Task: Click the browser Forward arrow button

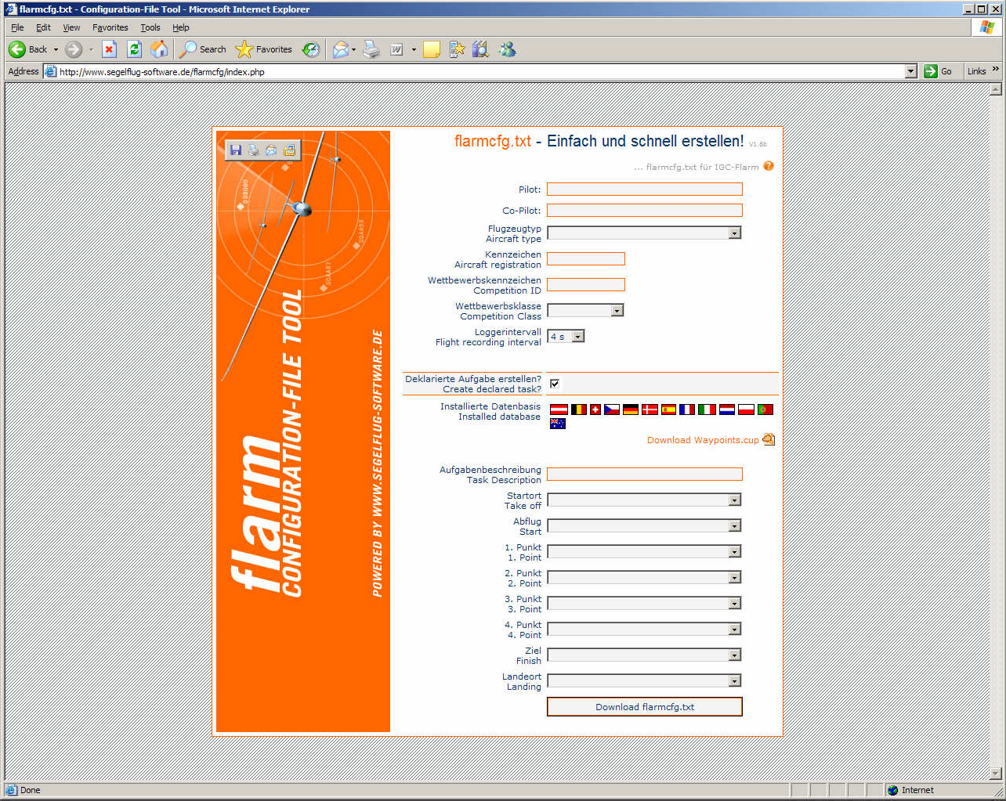Action: (x=74, y=49)
